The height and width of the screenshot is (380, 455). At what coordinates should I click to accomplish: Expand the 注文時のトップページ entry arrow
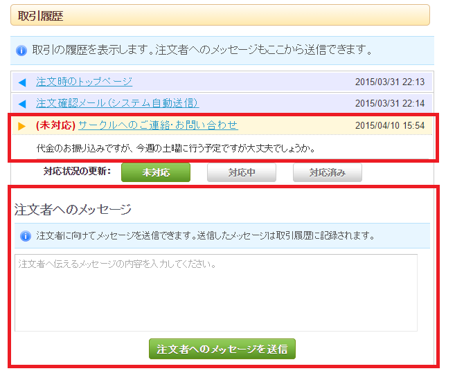[x=22, y=82]
